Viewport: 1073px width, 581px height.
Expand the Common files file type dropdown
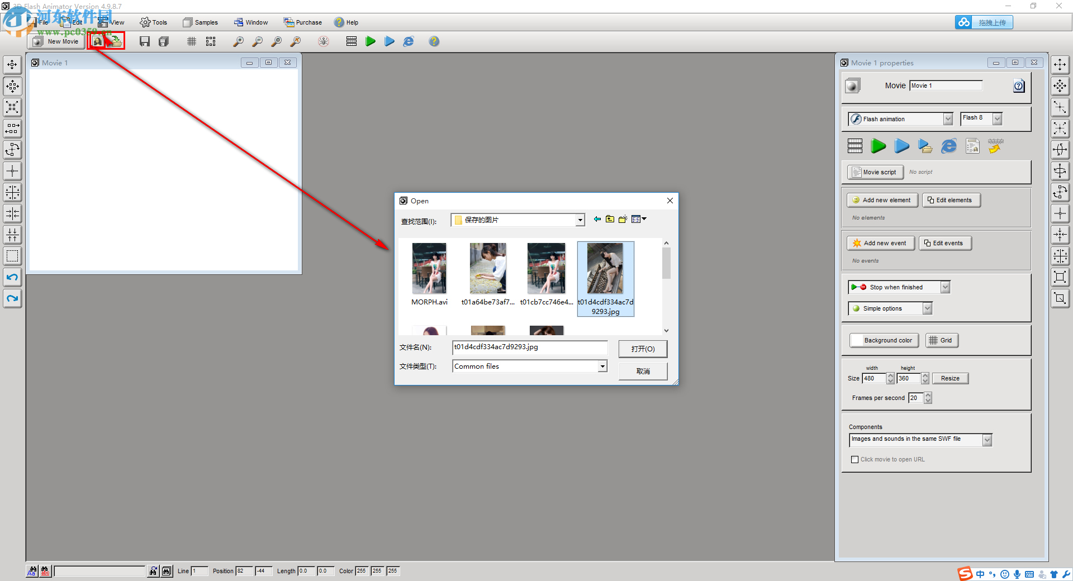[601, 366]
